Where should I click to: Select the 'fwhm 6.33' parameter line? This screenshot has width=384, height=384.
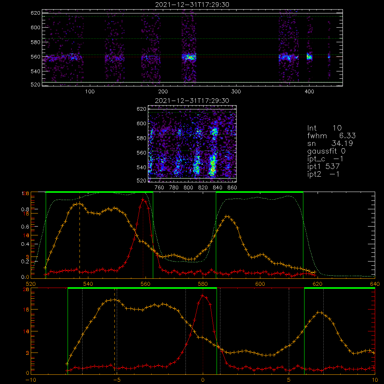coord(331,136)
